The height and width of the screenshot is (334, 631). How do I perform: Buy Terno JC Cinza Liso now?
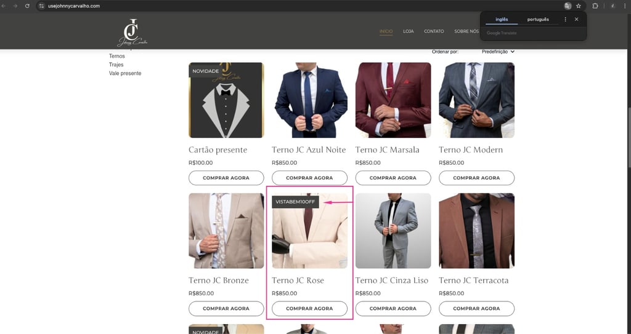[393, 308]
